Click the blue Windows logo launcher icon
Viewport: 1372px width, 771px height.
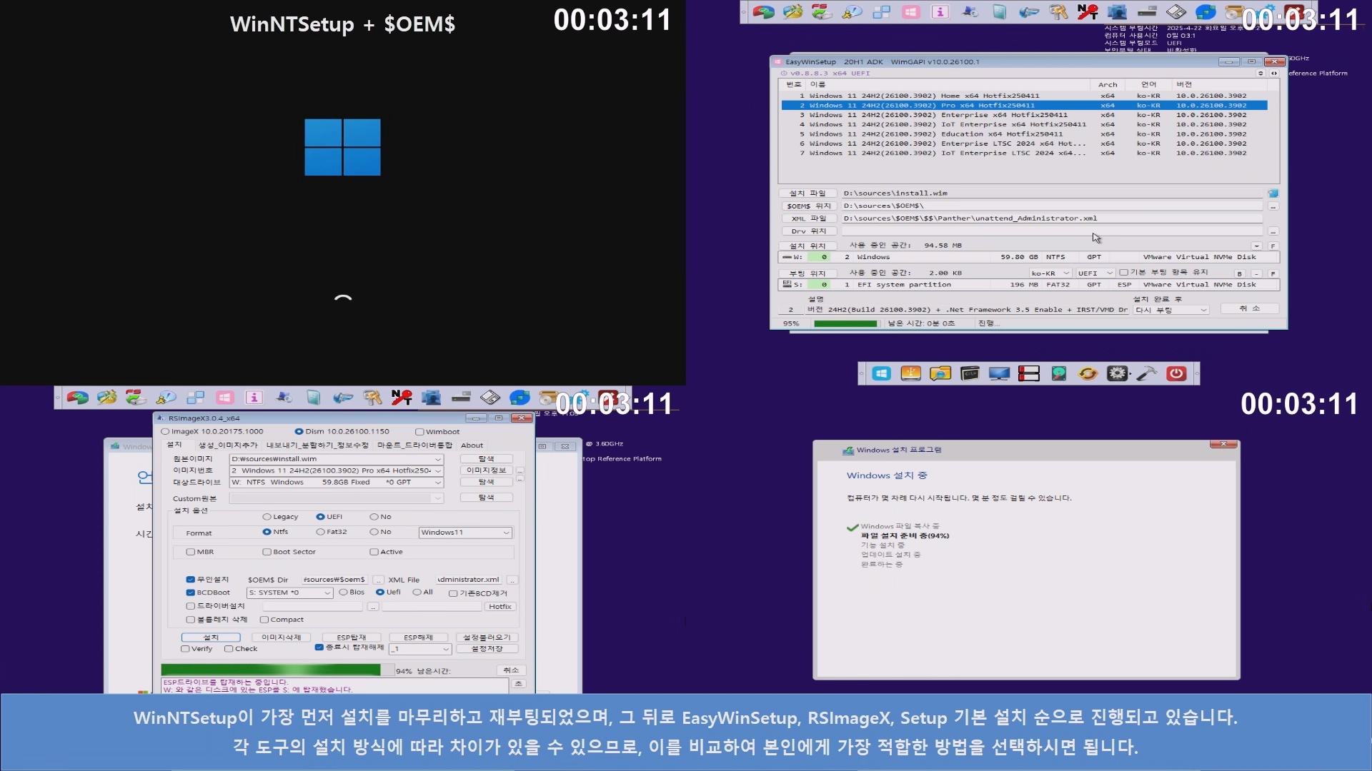click(x=881, y=373)
